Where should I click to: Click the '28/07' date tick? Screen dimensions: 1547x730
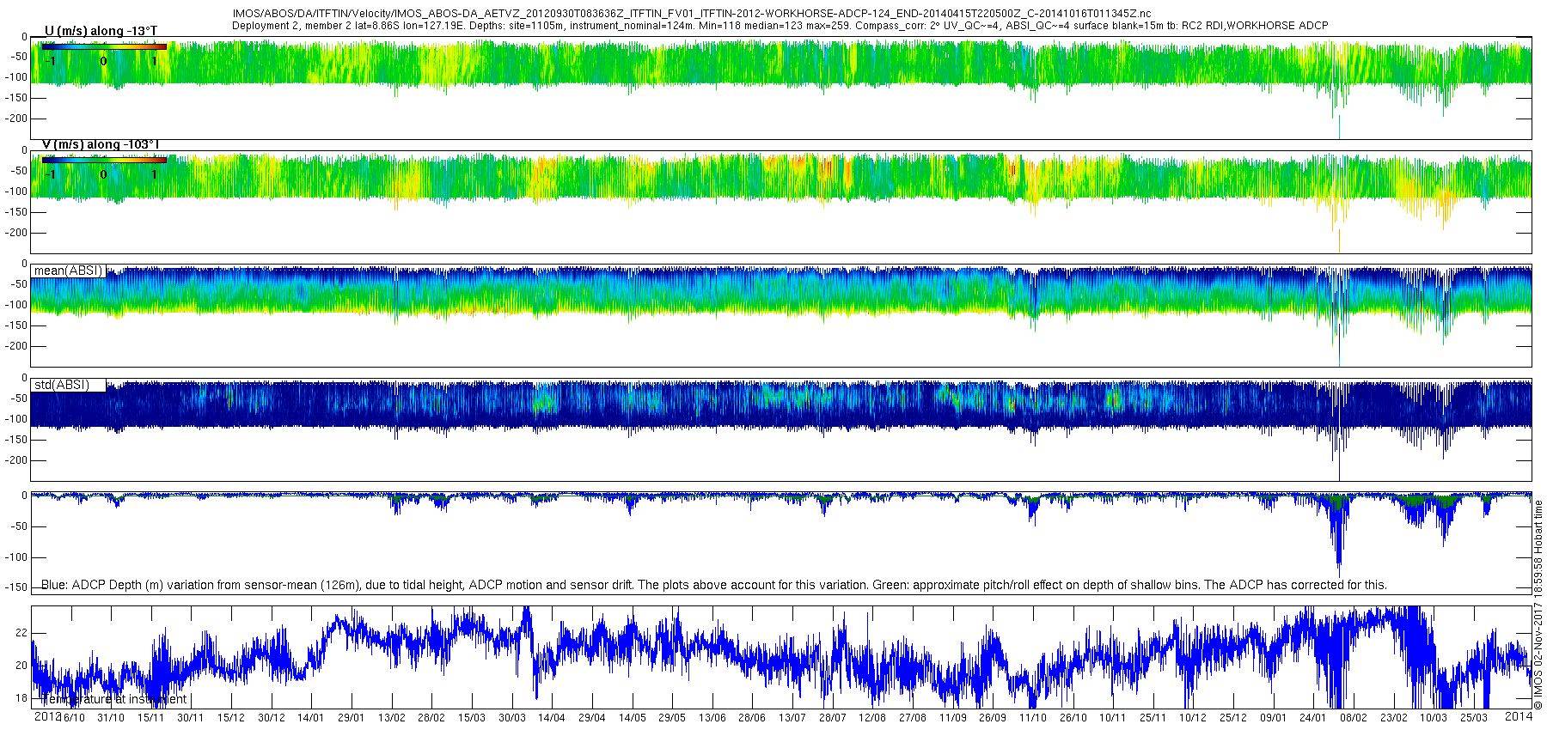[x=833, y=718]
